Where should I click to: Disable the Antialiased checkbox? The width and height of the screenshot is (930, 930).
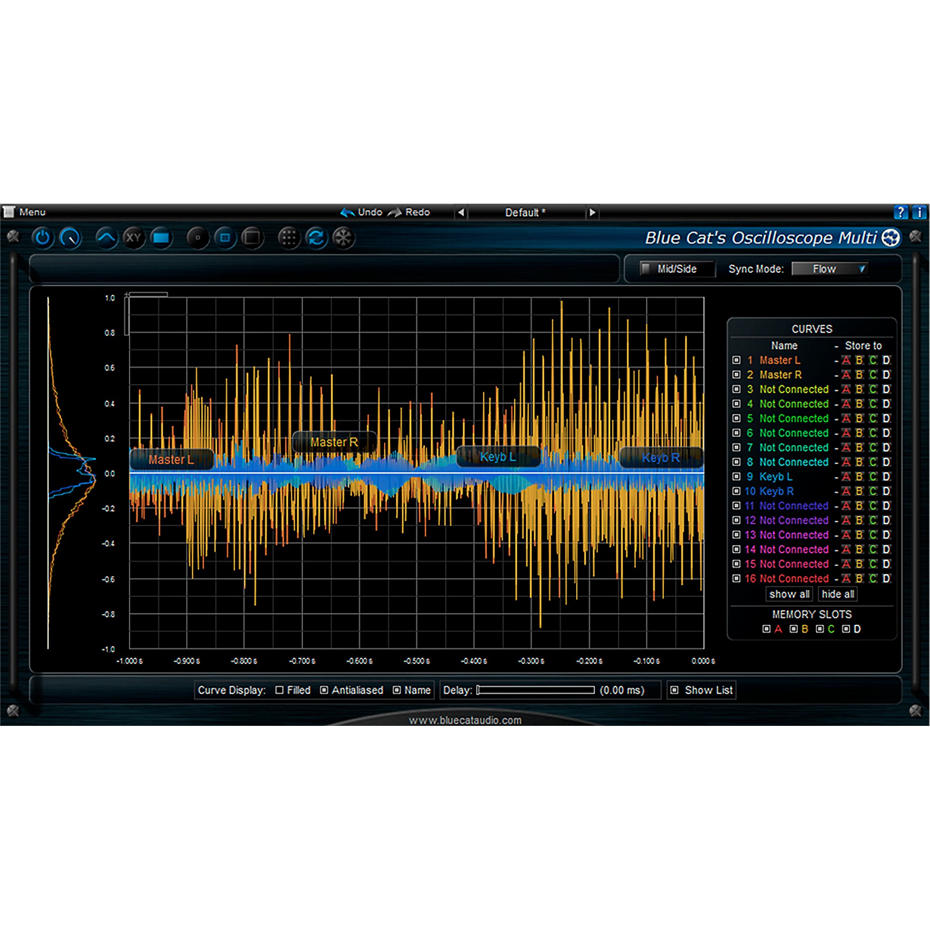(324, 690)
